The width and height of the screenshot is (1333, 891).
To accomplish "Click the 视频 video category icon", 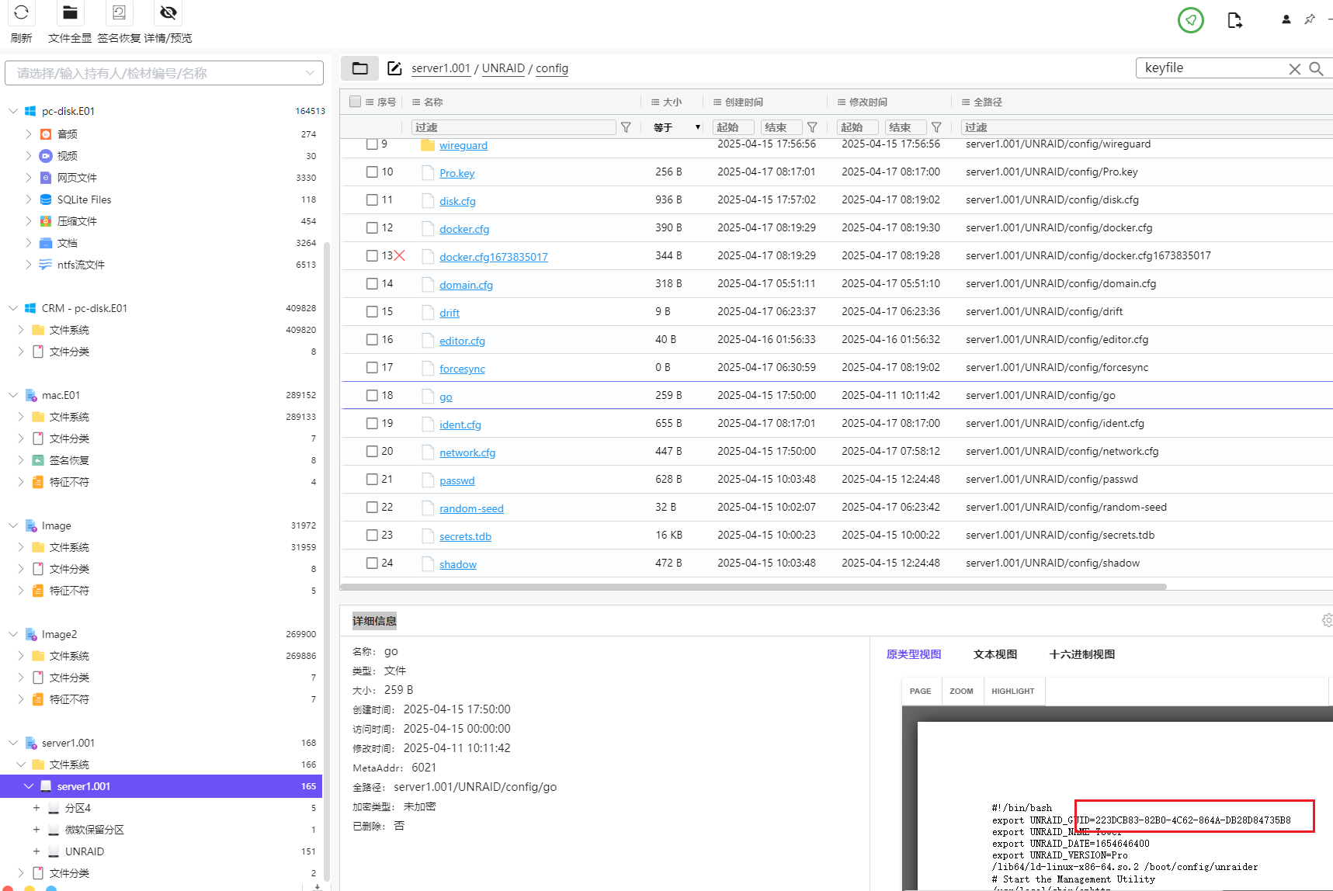I will pos(46,156).
